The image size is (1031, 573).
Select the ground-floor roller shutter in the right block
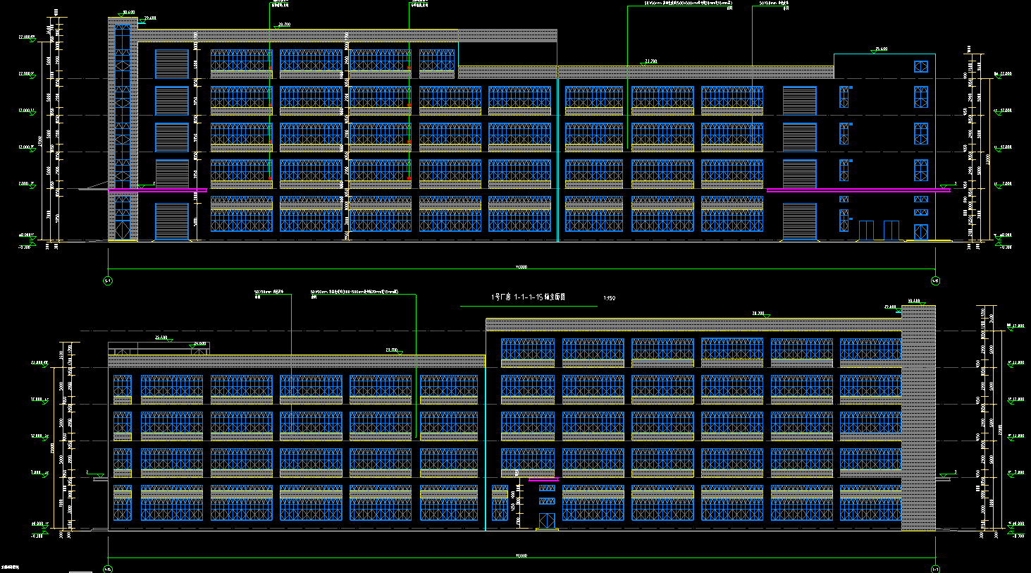pyautogui.click(x=799, y=221)
